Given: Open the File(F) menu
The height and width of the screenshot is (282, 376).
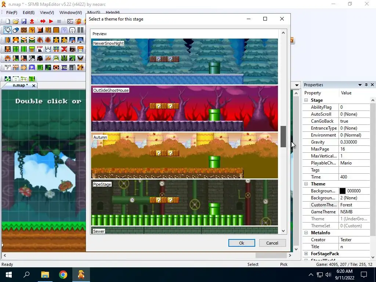Looking at the screenshot, I should 11,12.
